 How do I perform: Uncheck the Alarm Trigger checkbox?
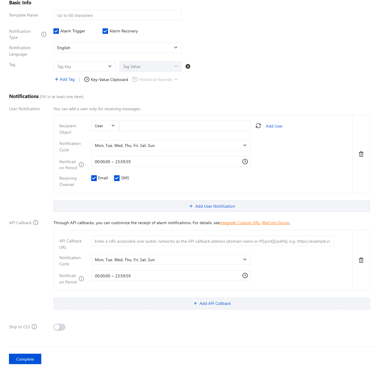(56, 31)
